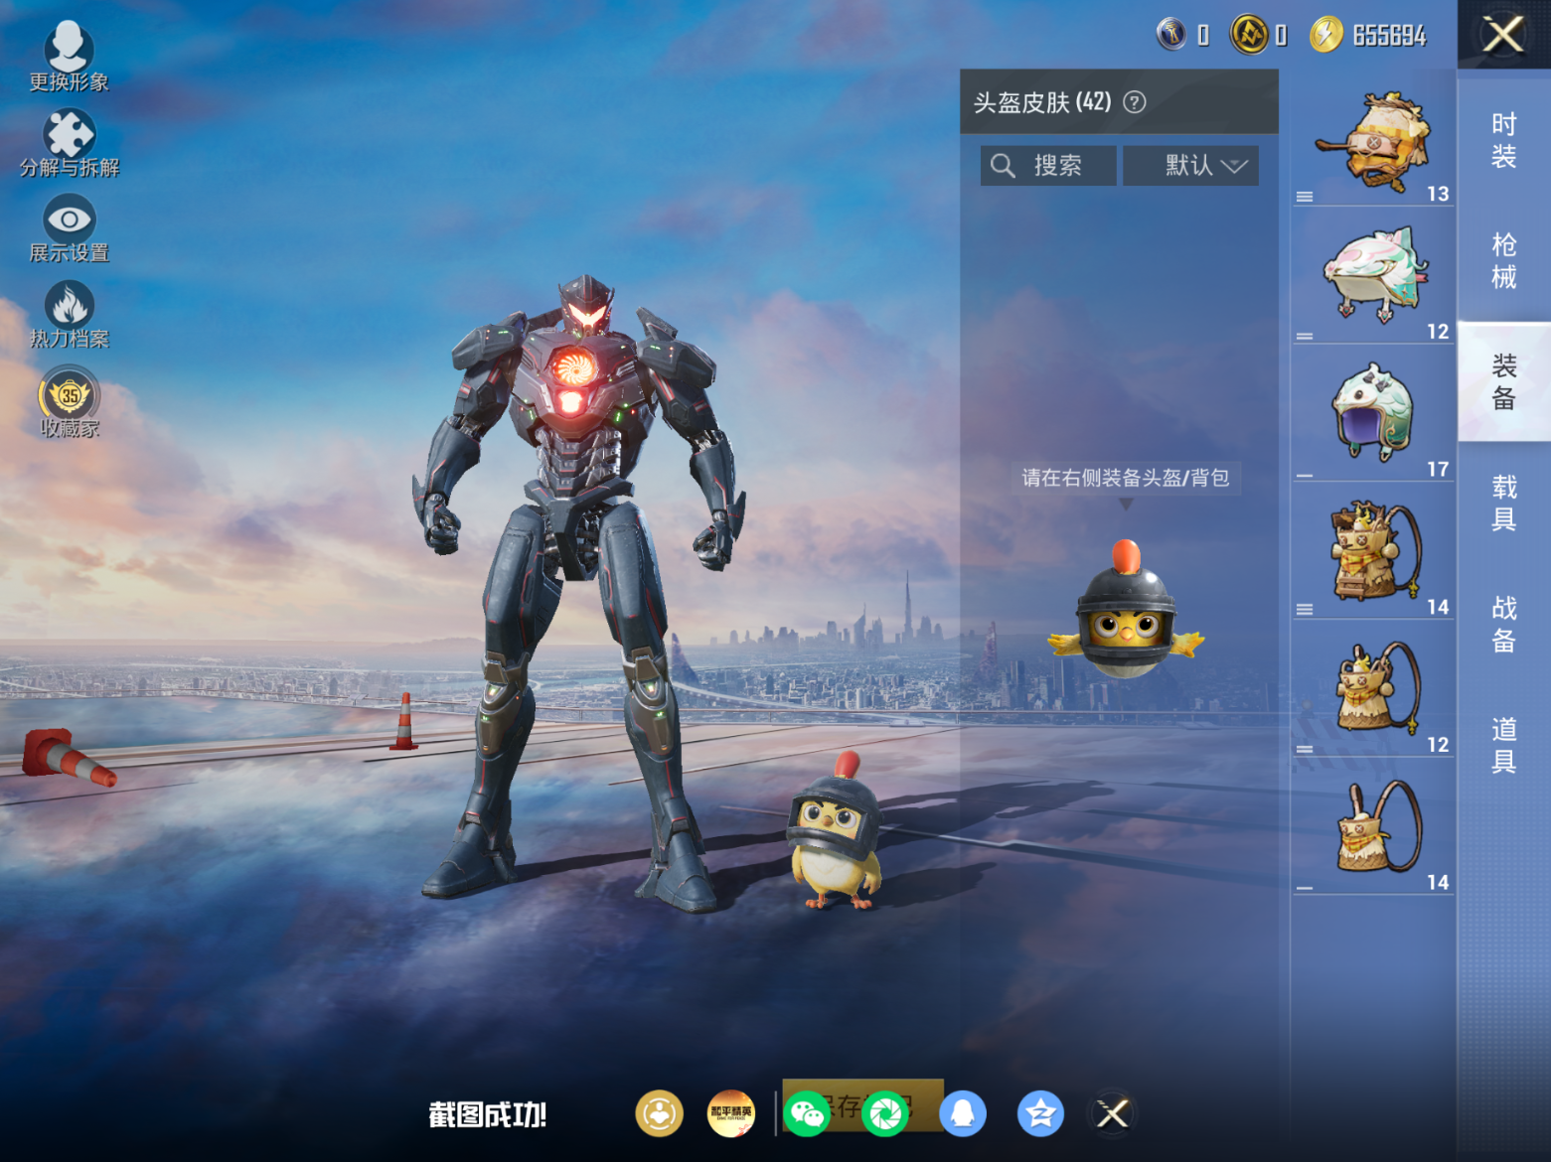Click the 头盔皮肤 (42) panel title
The image size is (1551, 1162).
[x=1042, y=101]
